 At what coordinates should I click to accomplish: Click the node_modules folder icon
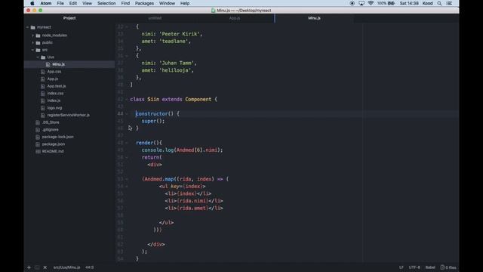pyautogui.click(x=38, y=36)
